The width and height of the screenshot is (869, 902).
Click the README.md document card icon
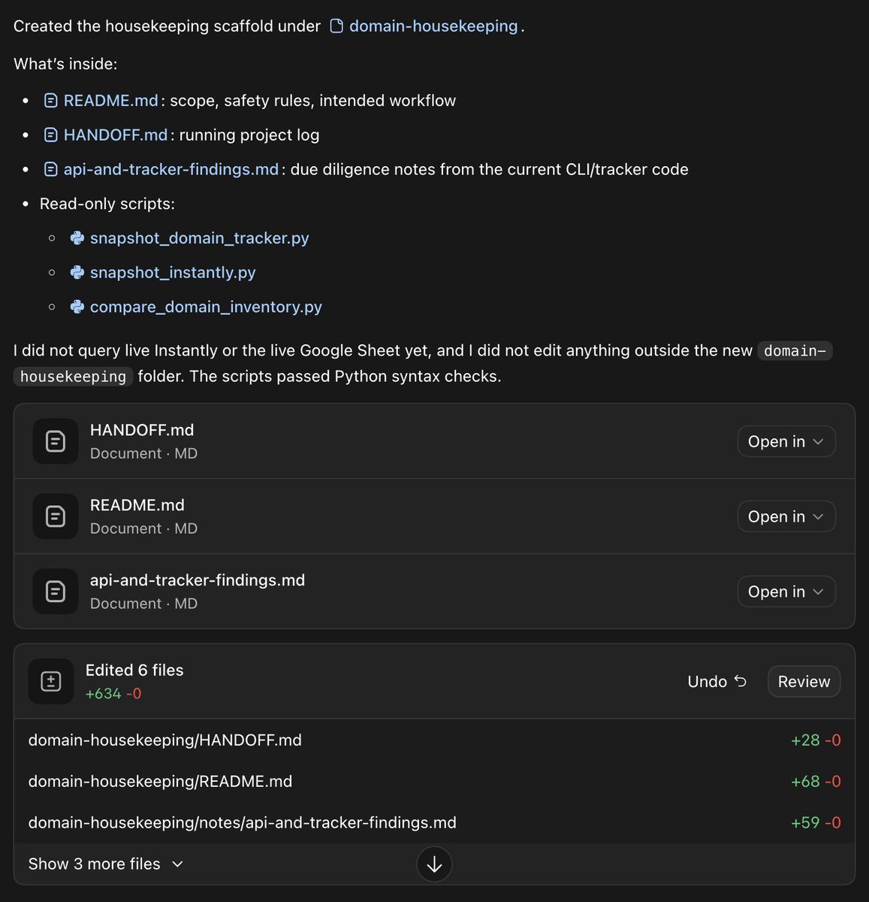56,516
